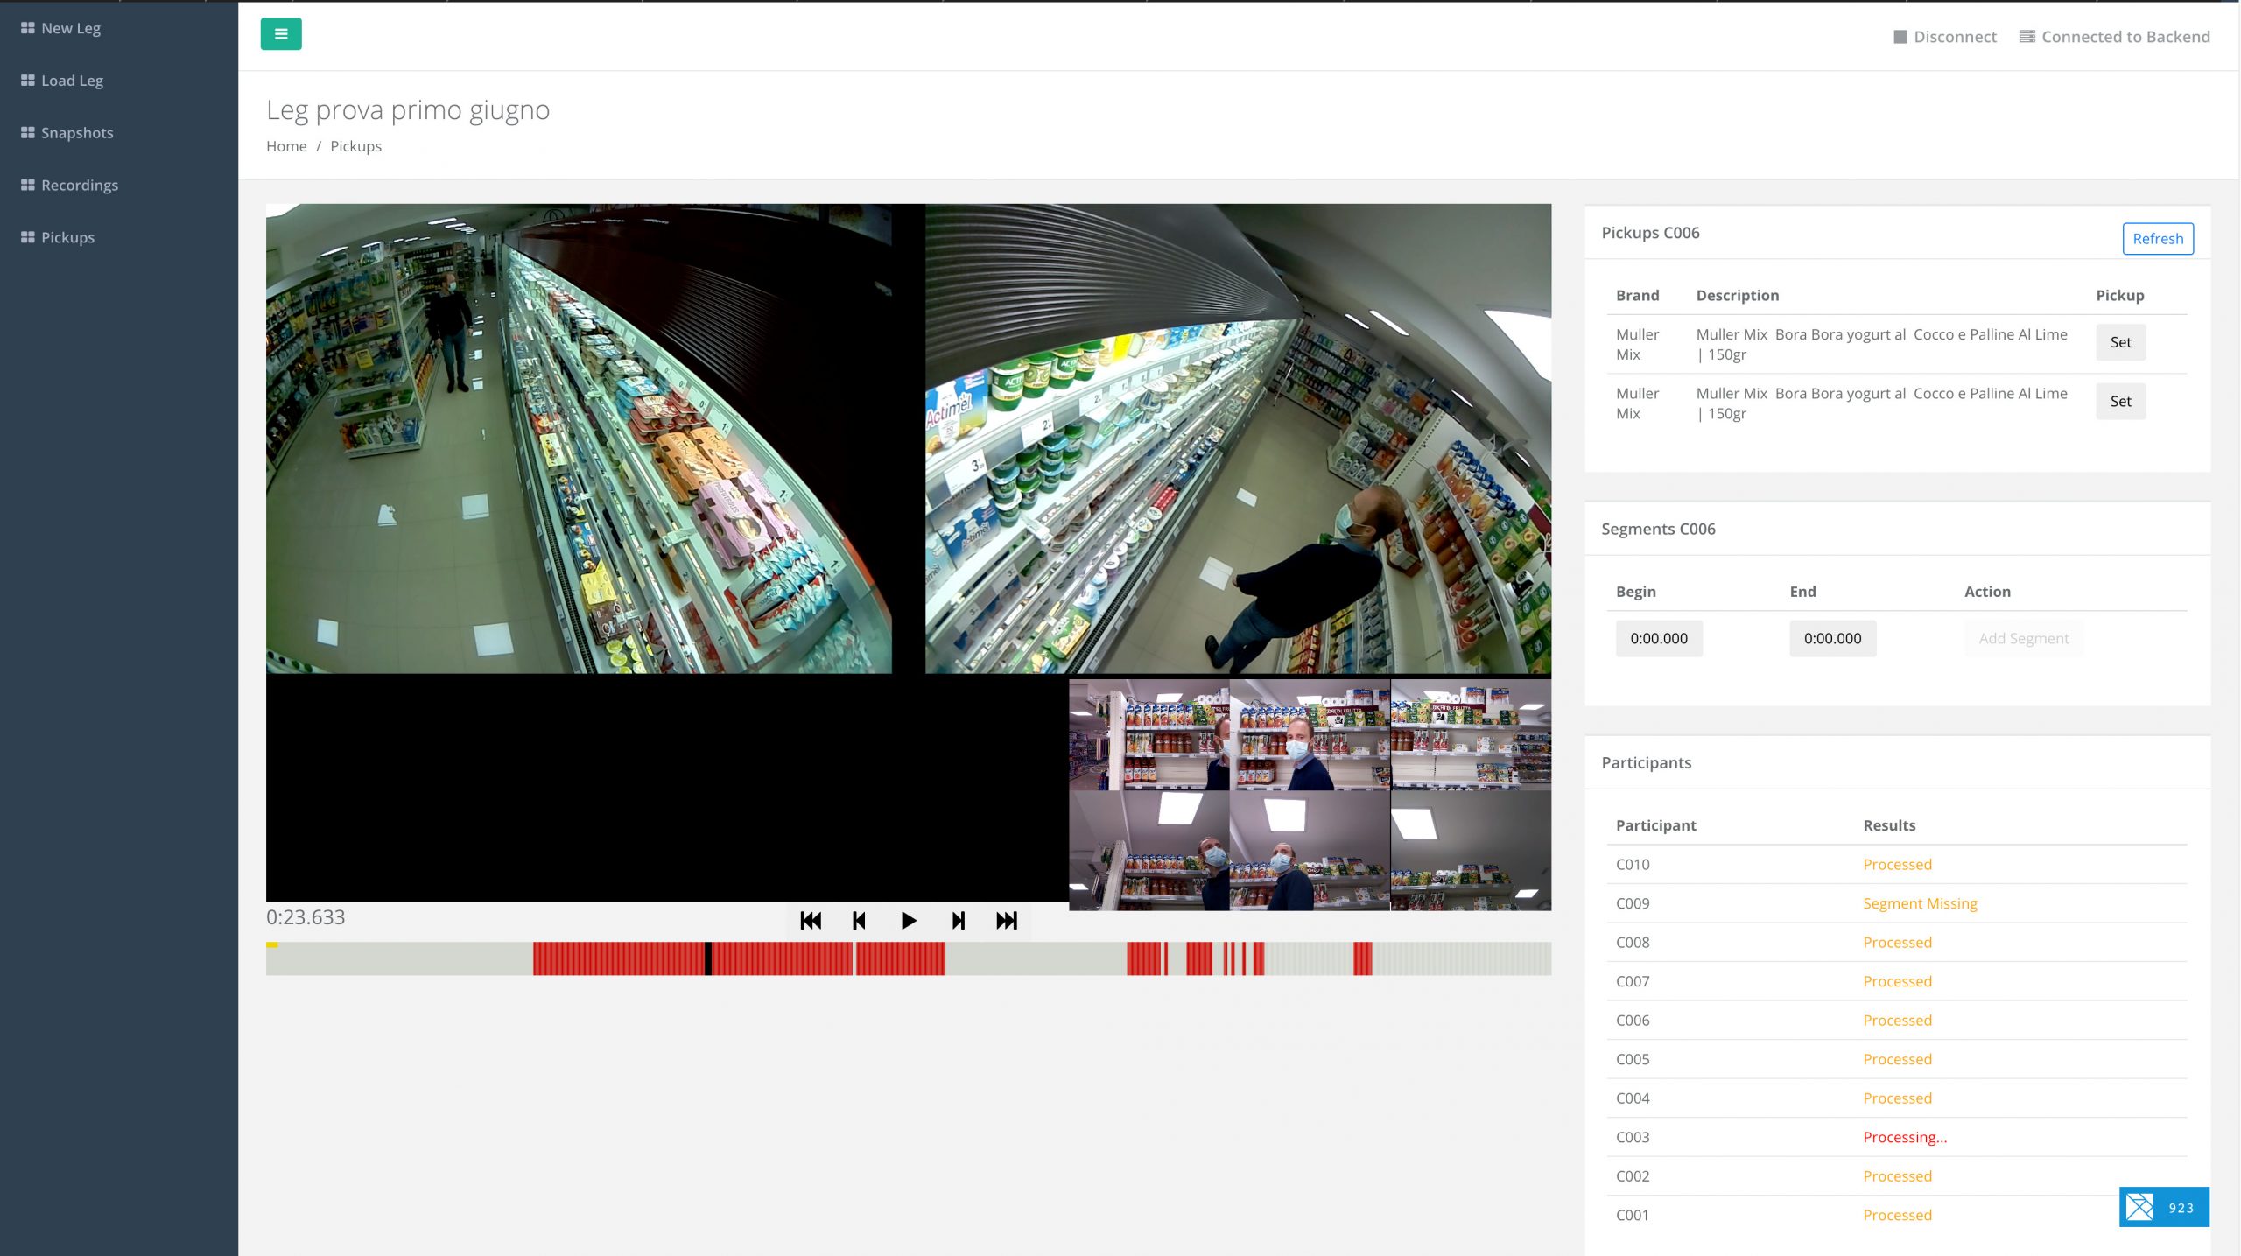
Task: Step back one frame
Action: pyautogui.click(x=859, y=921)
